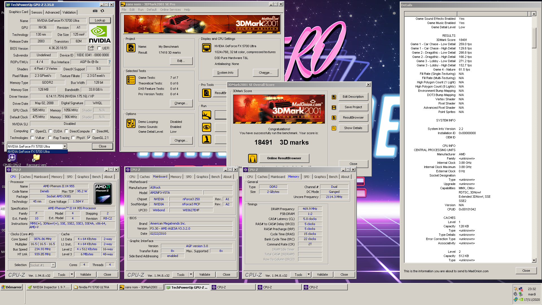Open the Socket #1 selection dropdown
Screen dimensions: 542x305
(53, 265)
